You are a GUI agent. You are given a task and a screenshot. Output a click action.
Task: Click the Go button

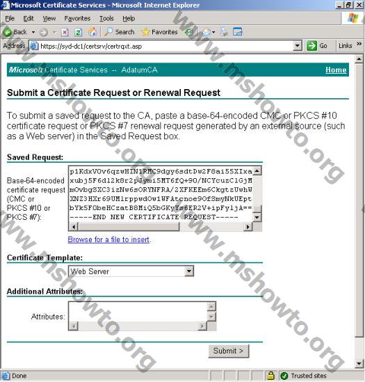[x=317, y=46]
